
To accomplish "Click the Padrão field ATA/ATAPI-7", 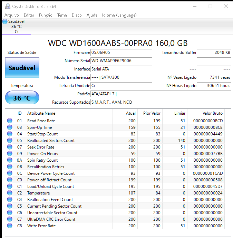I will 161,94.
